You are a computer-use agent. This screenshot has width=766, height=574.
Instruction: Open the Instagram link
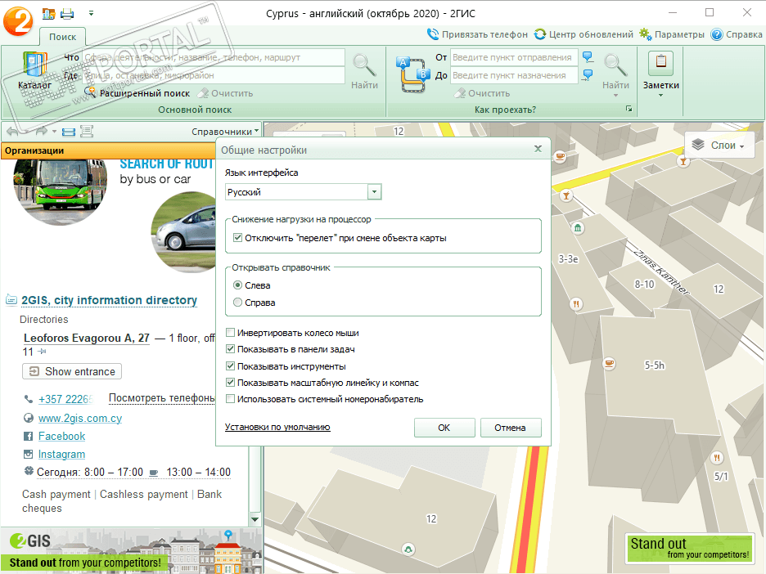(x=61, y=455)
